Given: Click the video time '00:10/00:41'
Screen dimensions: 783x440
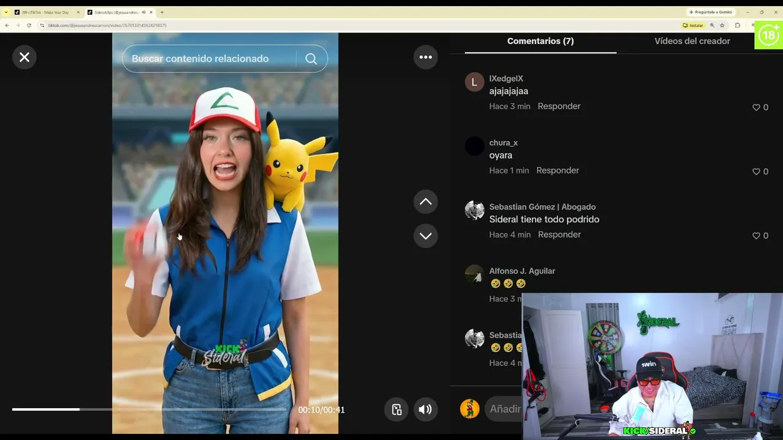Looking at the screenshot, I should click(x=321, y=410).
